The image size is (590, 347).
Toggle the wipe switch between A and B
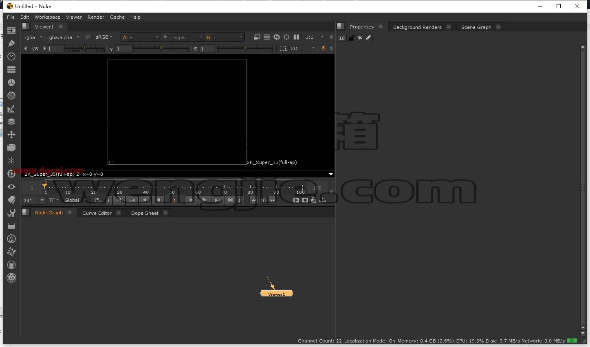click(166, 37)
